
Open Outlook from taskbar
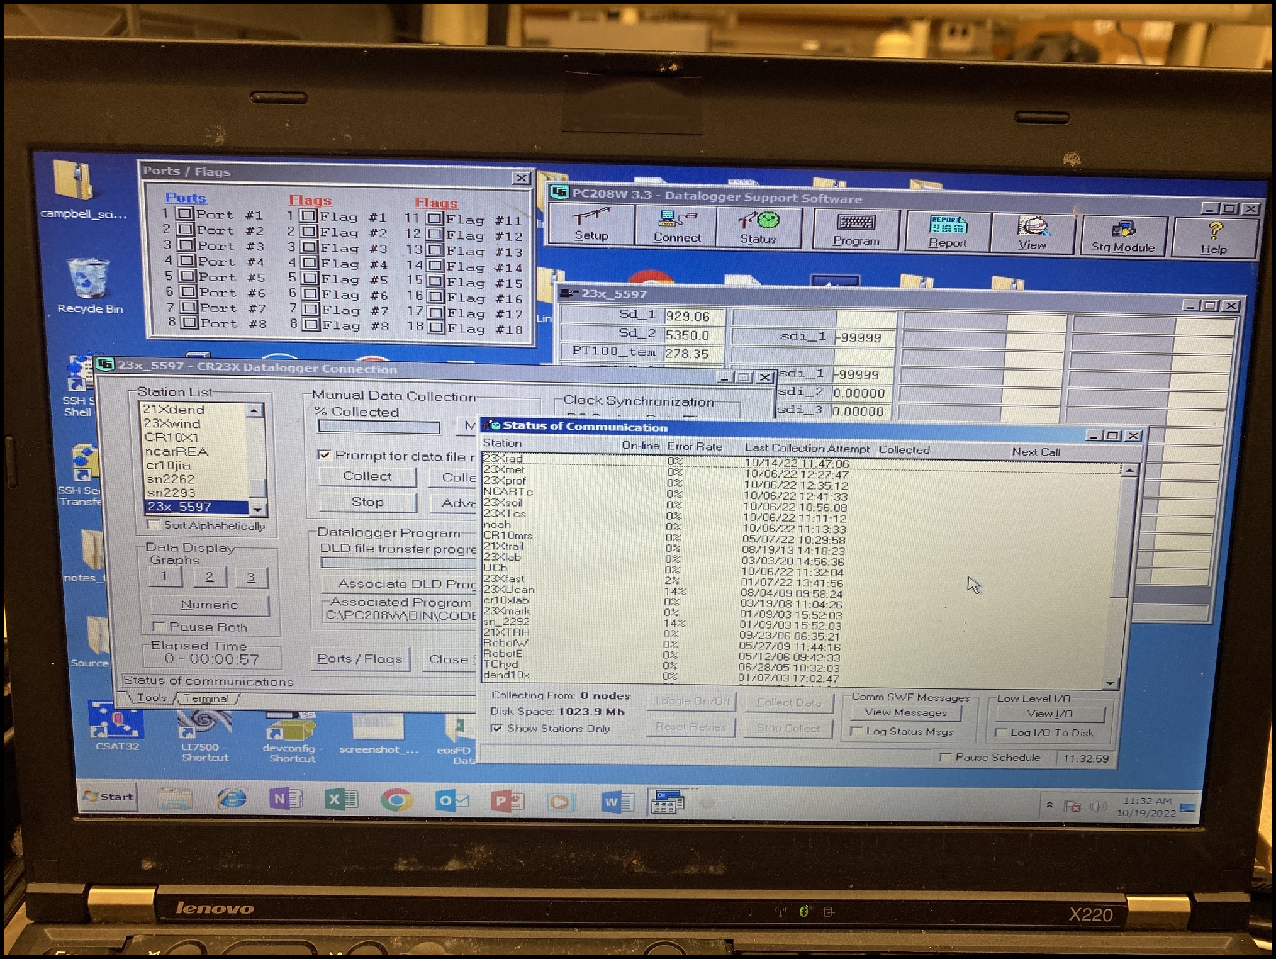coord(452,801)
